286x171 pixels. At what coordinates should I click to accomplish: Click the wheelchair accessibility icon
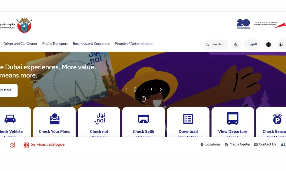pos(236,44)
